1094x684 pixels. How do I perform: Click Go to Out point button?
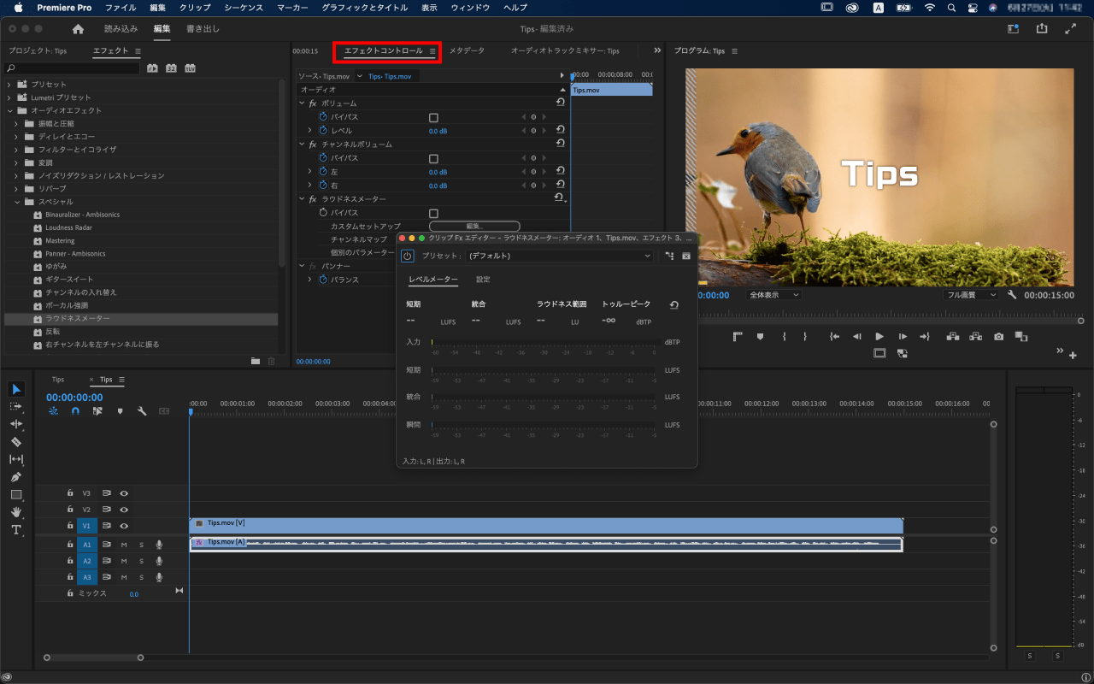[x=924, y=337]
